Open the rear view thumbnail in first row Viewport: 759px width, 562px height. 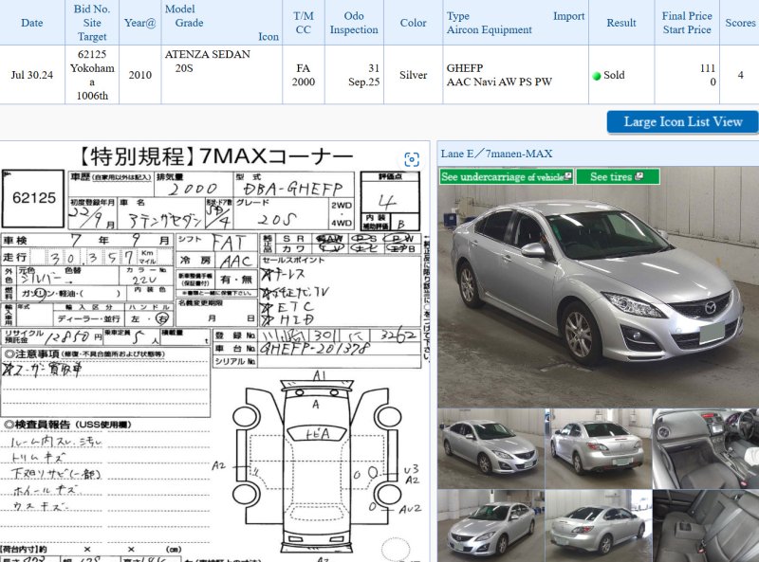tap(598, 448)
